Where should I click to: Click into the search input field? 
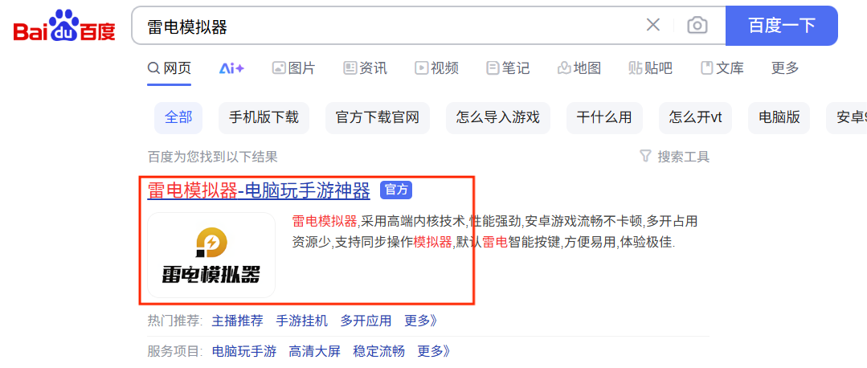tap(387, 26)
